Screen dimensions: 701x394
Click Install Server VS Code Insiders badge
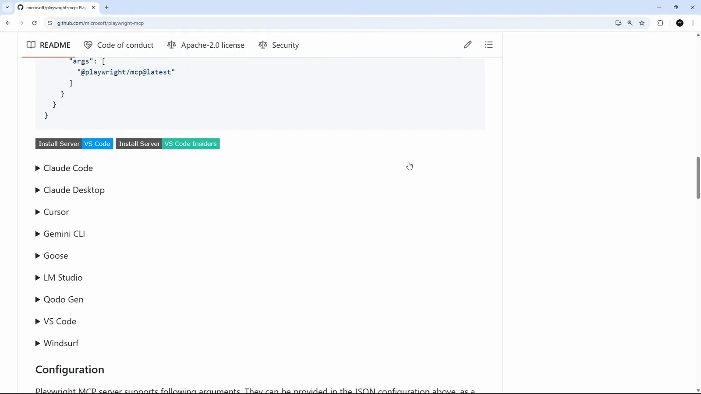[168, 144]
